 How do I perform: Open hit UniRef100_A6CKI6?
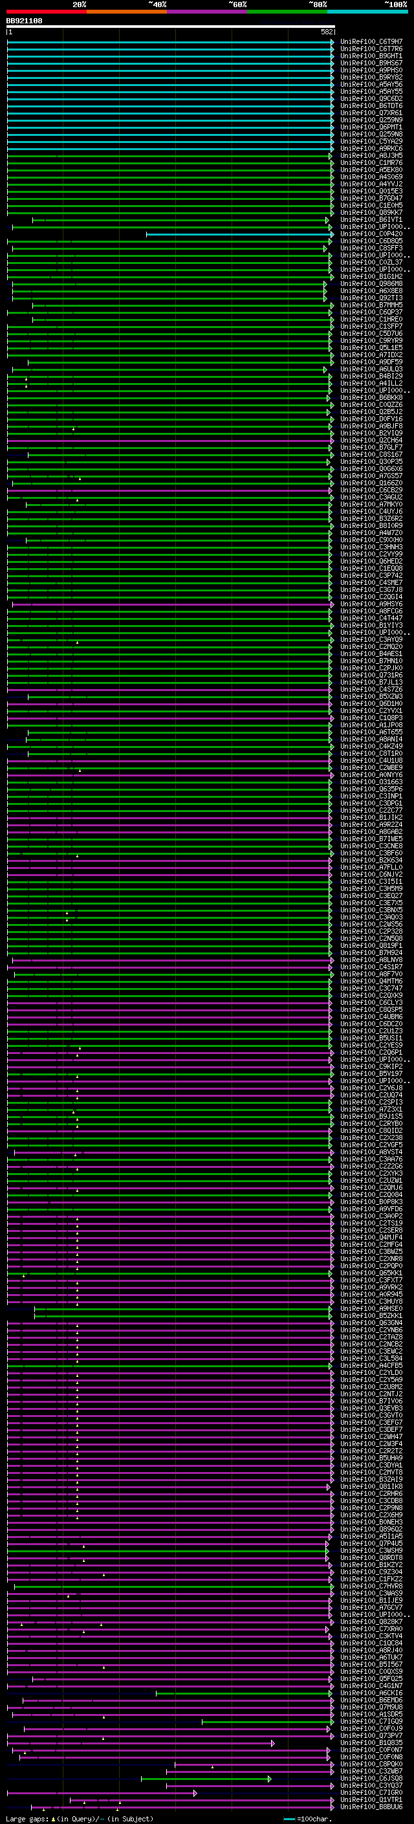pyautogui.click(x=371, y=1692)
